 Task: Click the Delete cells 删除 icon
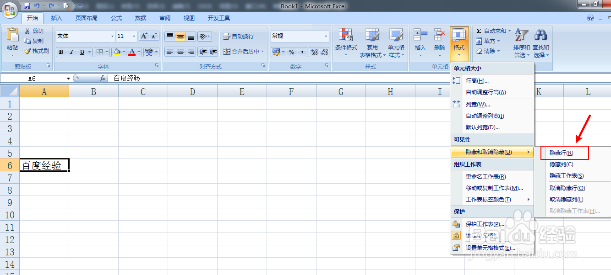[440, 34]
